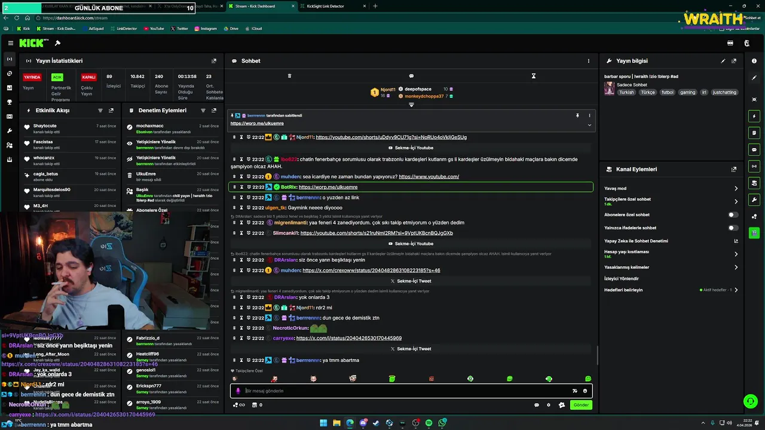The height and width of the screenshot is (430, 765).
Task: Click the lightning bolt icon in right sidebar
Action: pos(754,116)
